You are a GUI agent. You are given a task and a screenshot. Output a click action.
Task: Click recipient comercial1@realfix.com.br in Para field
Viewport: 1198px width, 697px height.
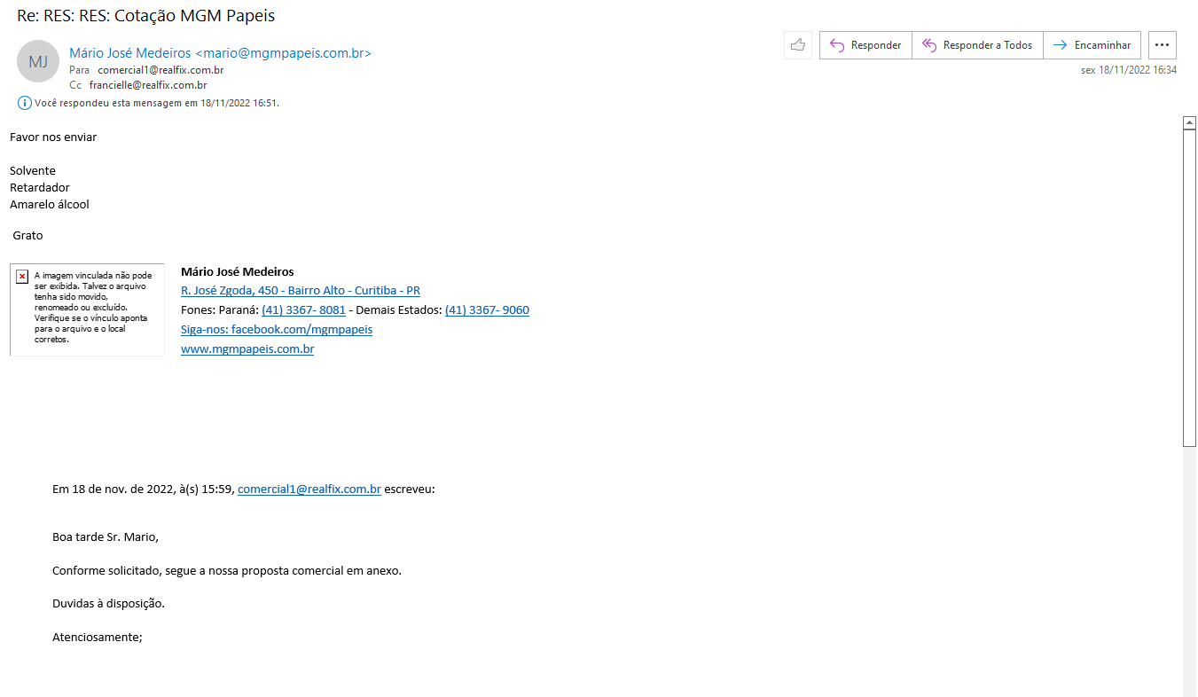(161, 70)
